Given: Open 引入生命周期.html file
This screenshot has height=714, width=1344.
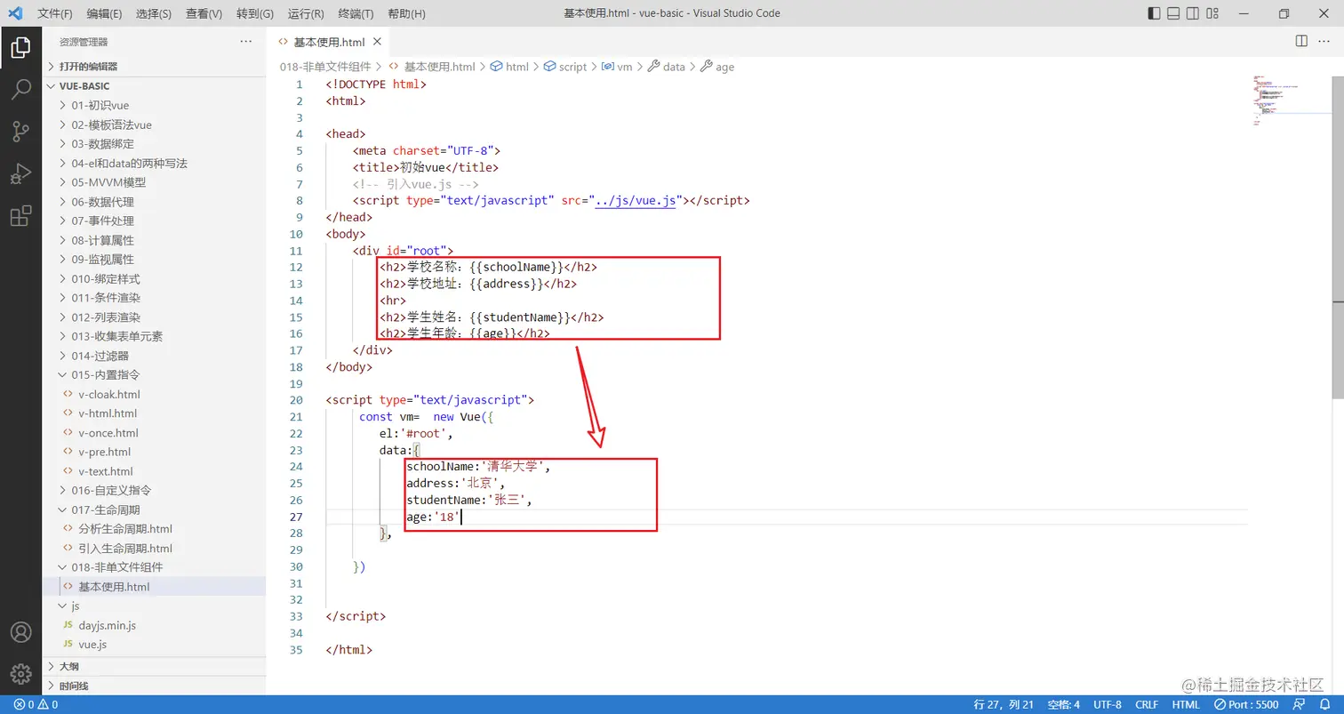Looking at the screenshot, I should pyautogui.click(x=155, y=549).
